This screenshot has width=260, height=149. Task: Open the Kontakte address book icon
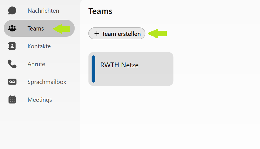[x=12, y=46]
